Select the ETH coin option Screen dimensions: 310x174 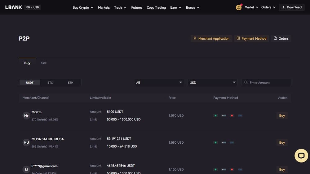pos(71,83)
